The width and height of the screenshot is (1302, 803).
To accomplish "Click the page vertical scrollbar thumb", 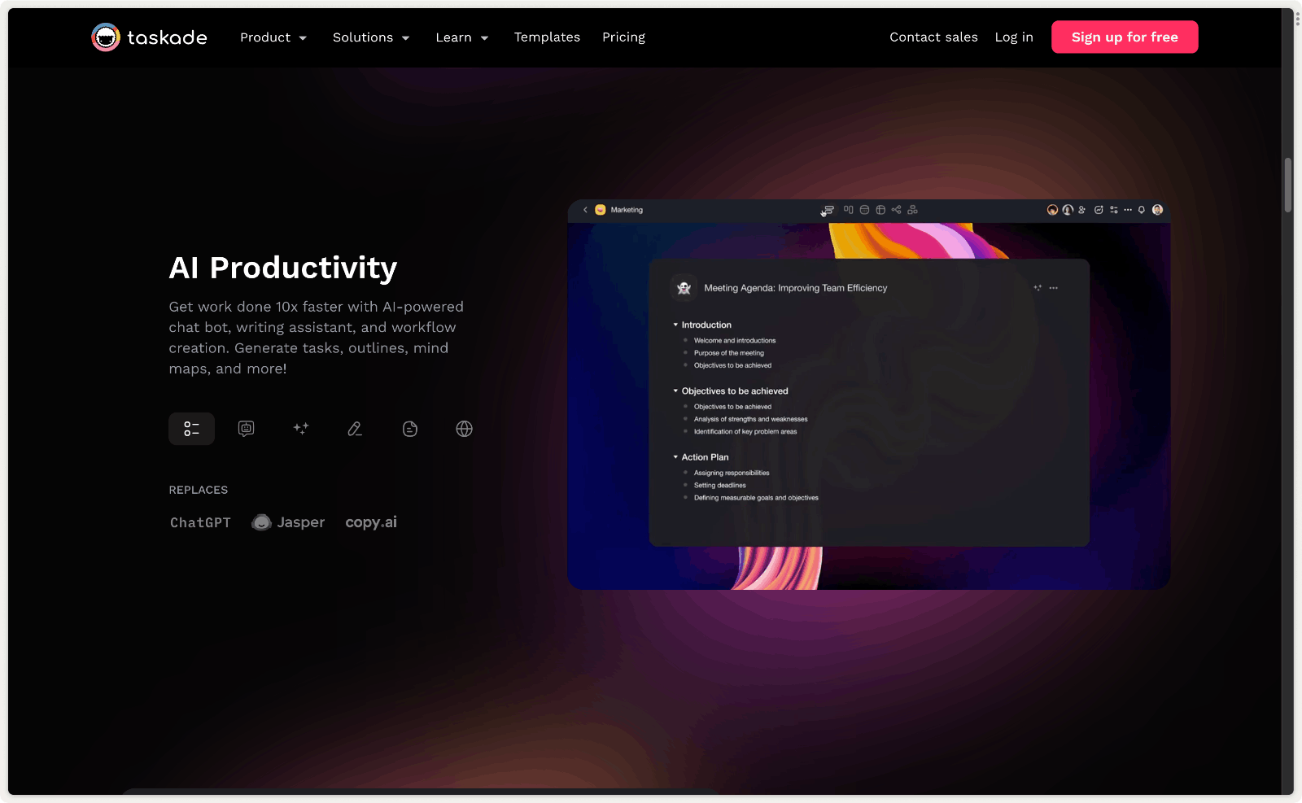I will pyautogui.click(x=1288, y=185).
